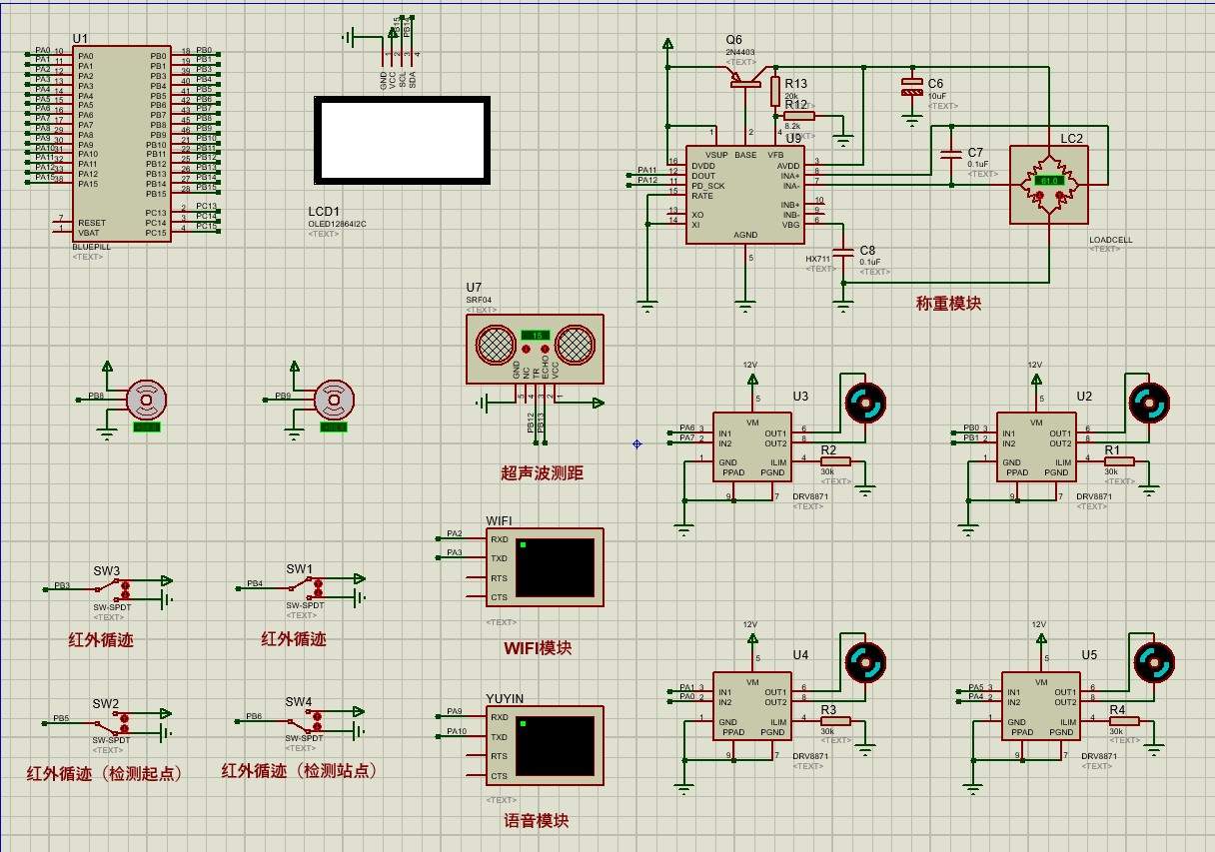Click the OLED12864I2C part name text
This screenshot has width=1215, height=852.
pyautogui.click(x=338, y=224)
